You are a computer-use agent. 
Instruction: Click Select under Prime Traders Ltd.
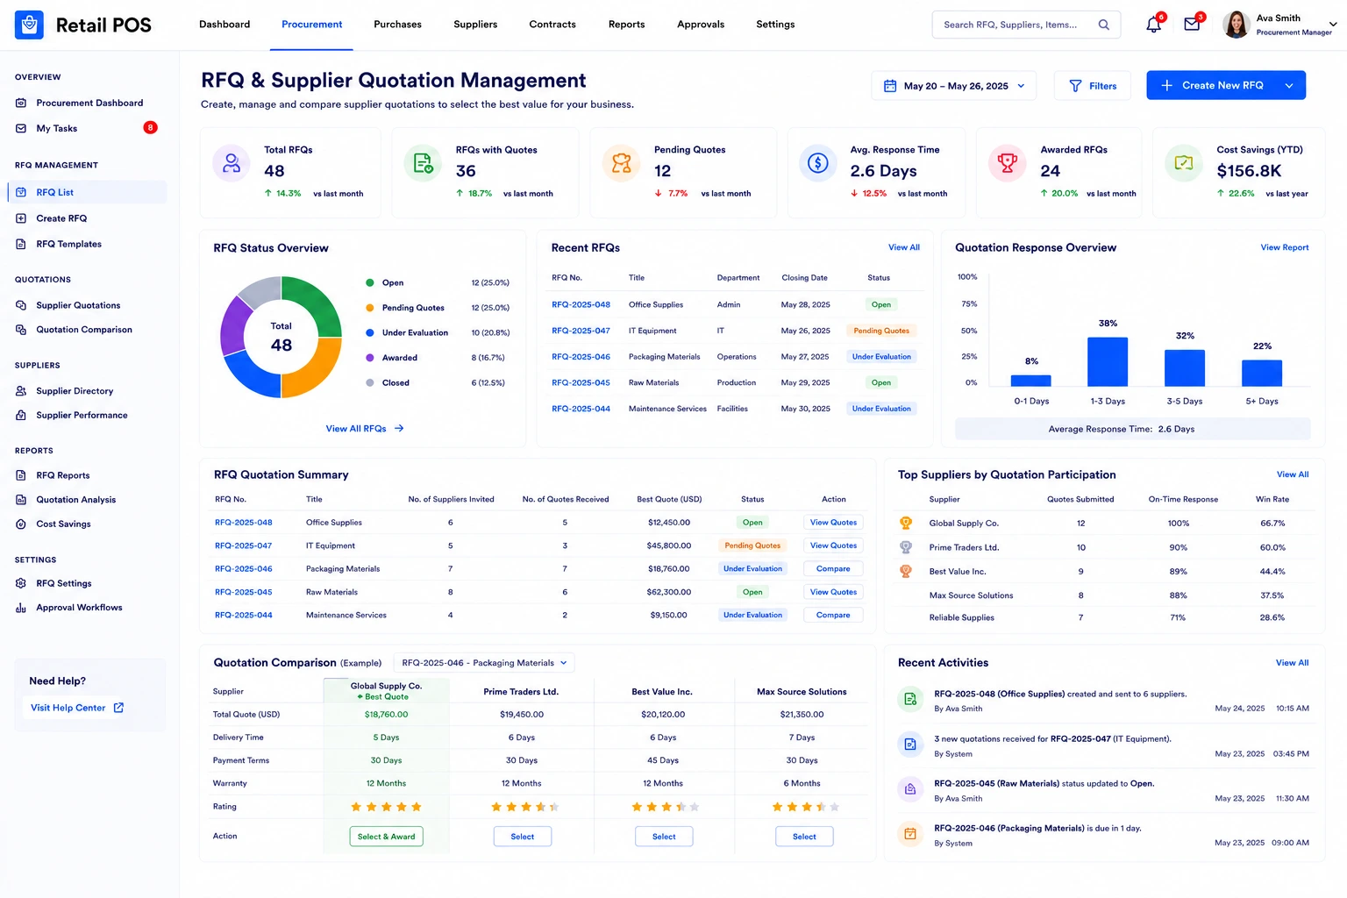tap(523, 837)
